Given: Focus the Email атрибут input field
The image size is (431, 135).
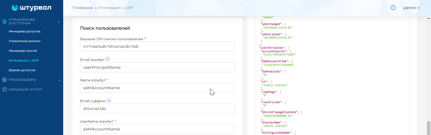Looking at the screenshot, I should (157, 67).
